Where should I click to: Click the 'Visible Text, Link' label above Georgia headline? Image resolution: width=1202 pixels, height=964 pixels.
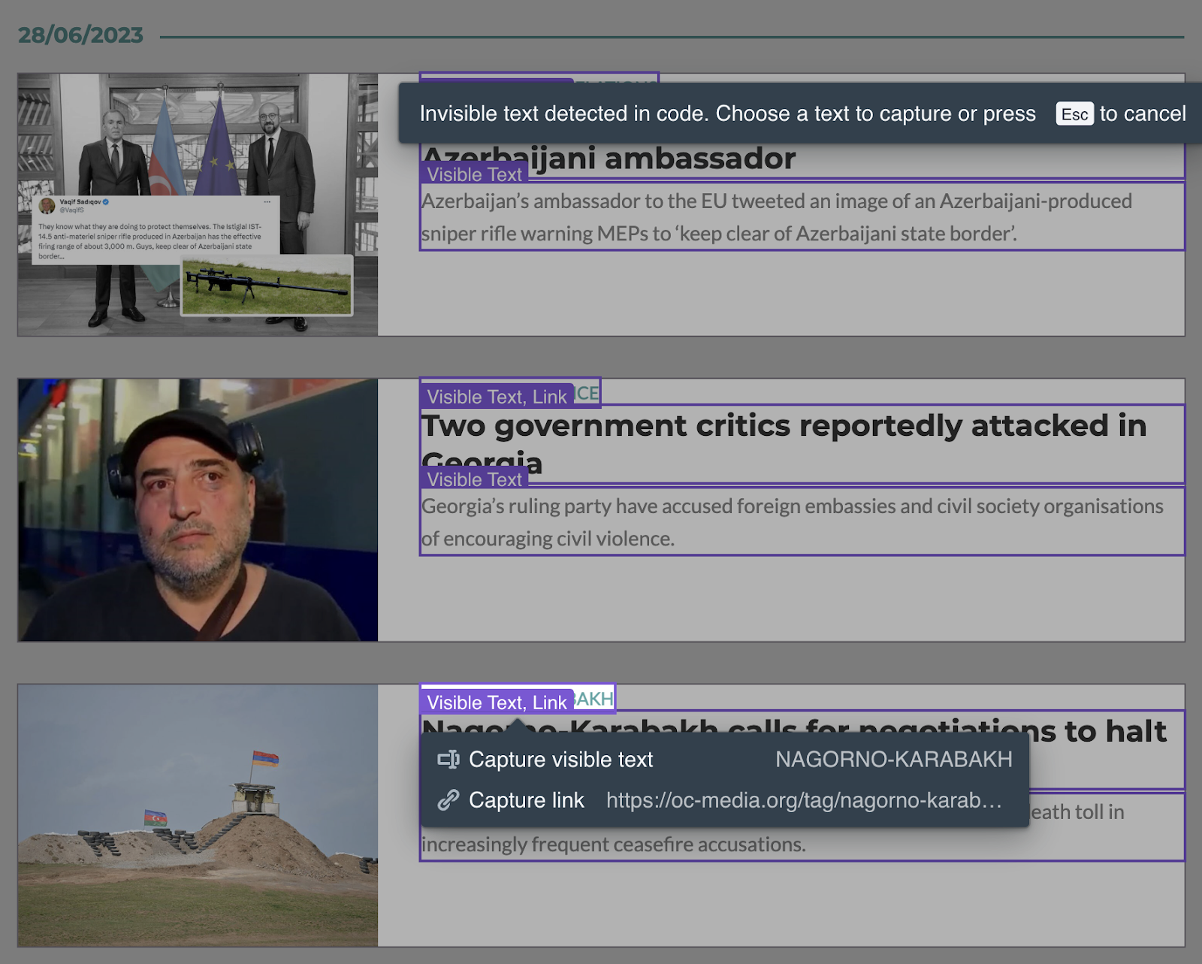coord(497,396)
